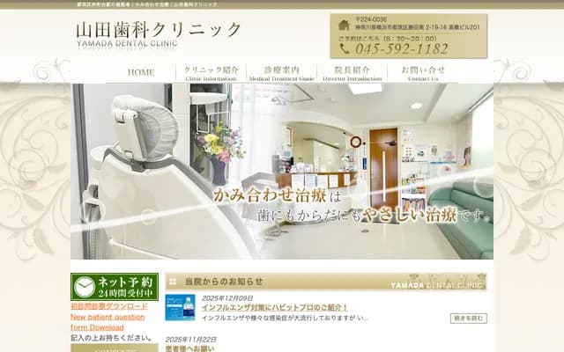Viewport: 564px width, 352px height.
Task: Click ご予約はこちら hours text
Action: [x=387, y=38]
